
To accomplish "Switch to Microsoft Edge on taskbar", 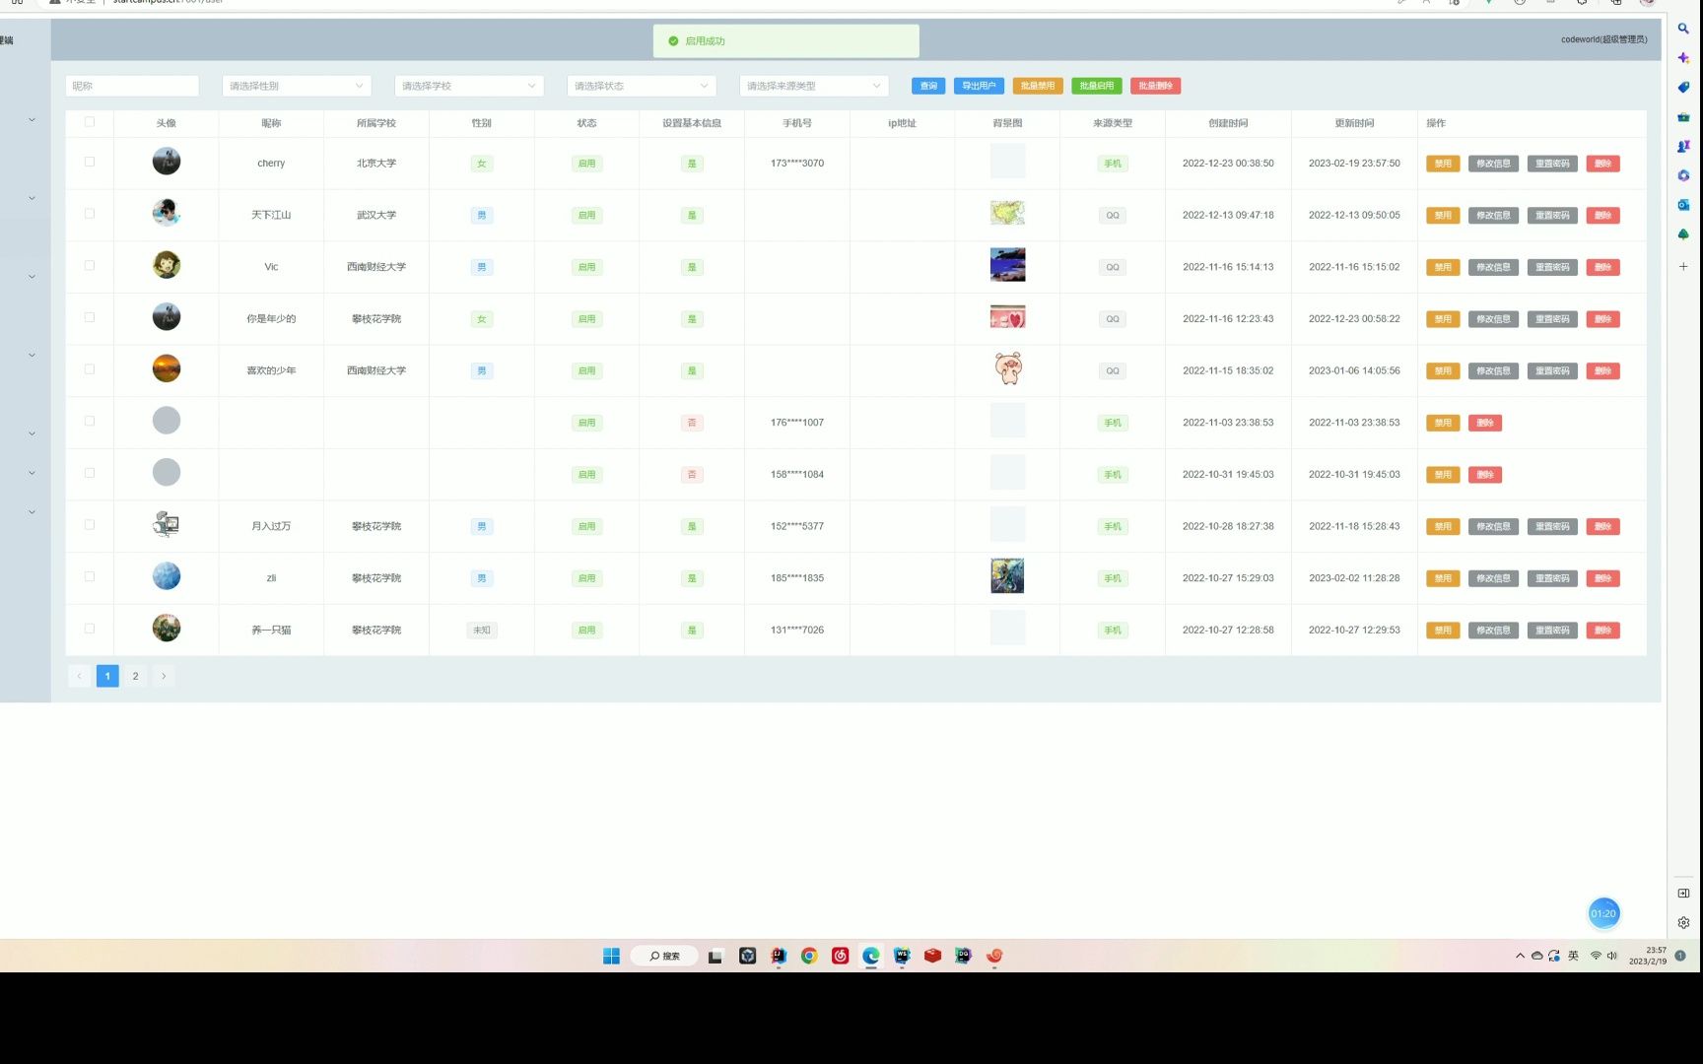I will pyautogui.click(x=871, y=956).
